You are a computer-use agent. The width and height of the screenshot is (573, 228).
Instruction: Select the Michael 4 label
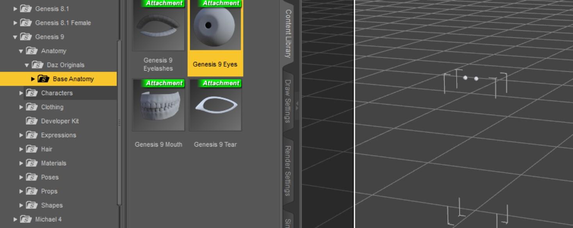(48, 219)
